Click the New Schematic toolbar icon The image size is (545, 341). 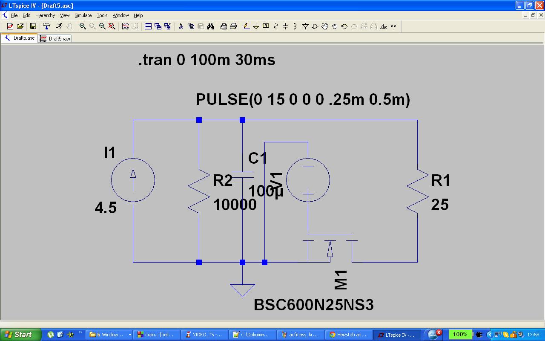10,26
